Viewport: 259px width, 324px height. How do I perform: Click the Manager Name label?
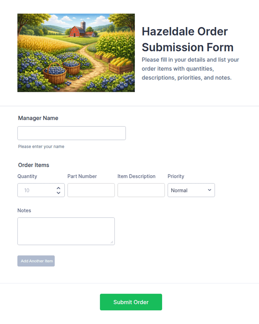(38, 118)
